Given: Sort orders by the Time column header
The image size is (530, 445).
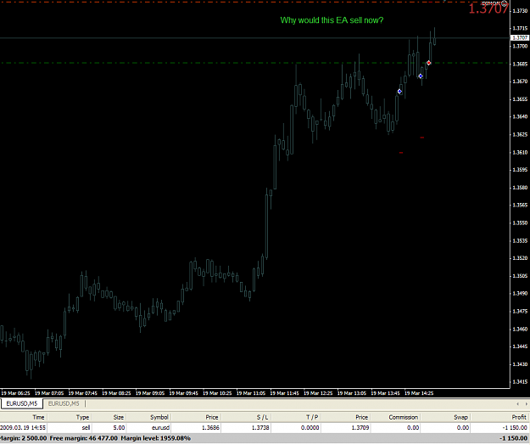Looking at the screenshot, I should coord(38,417).
